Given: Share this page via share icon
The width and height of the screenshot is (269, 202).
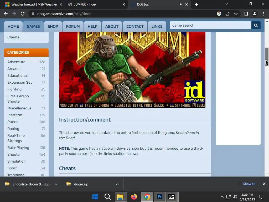Looking at the screenshot, I should [x=227, y=14].
